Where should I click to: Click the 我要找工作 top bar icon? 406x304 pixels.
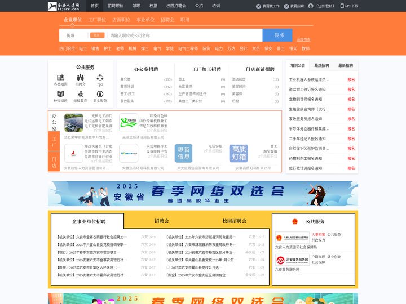point(258,6)
